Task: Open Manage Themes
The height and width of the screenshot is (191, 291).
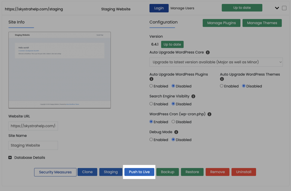Action: 262,23
